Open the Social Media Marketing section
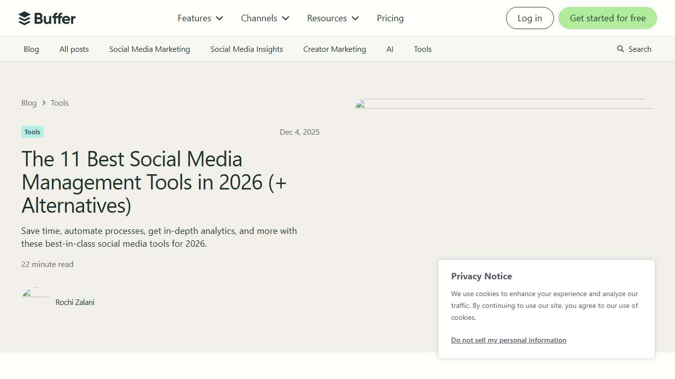This screenshot has width=675, height=379. point(149,49)
